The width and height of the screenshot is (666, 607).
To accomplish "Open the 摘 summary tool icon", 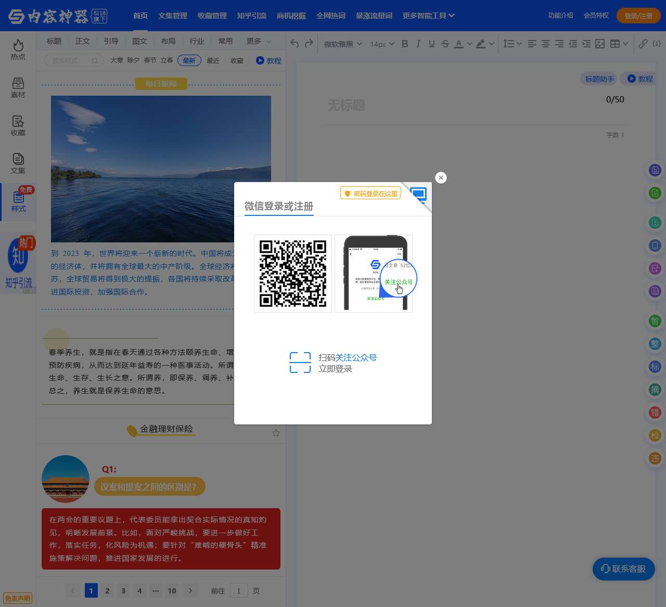I will tap(655, 390).
